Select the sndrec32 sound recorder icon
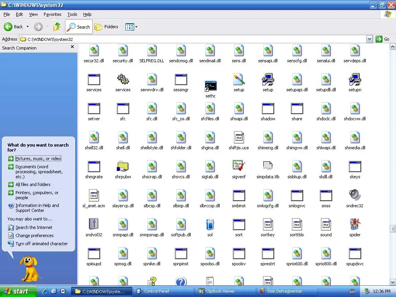Image resolution: width=396 pixels, height=297 pixels. pyautogui.click(x=355, y=195)
